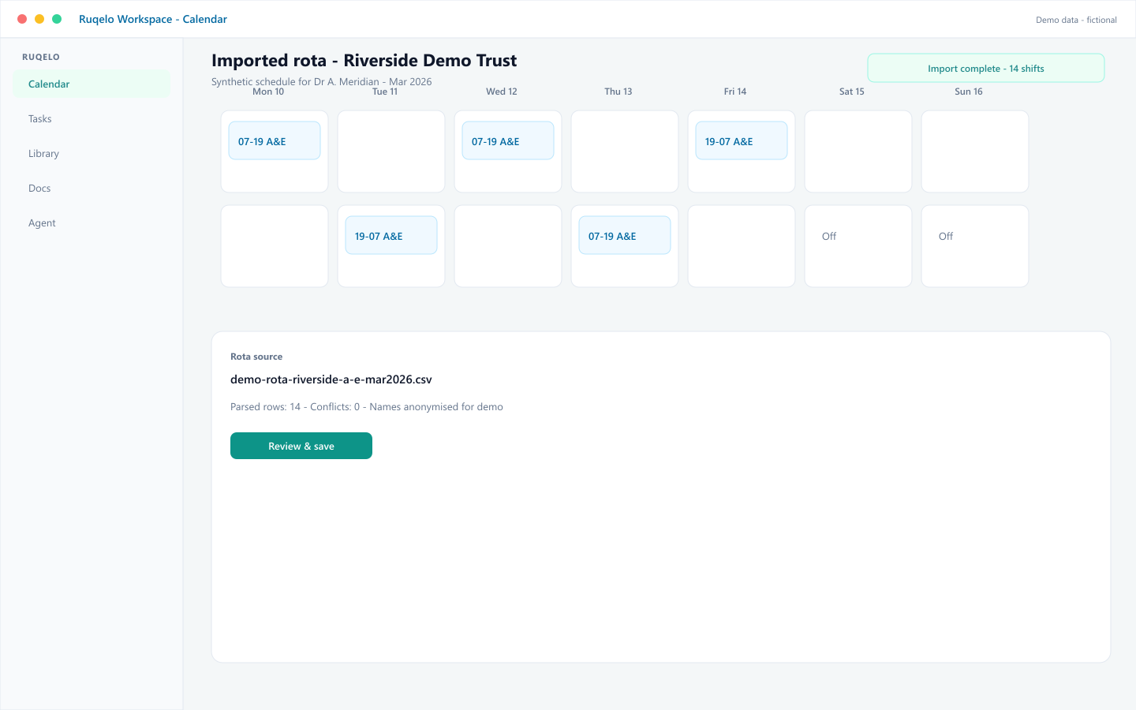
Task: Click the 'Rota source' label
Action: tap(256, 357)
